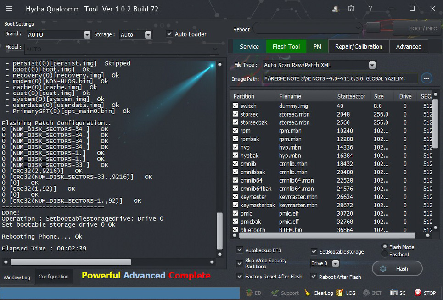Browse image path with the round button
Screen dimensions: 443x300
click(426, 78)
